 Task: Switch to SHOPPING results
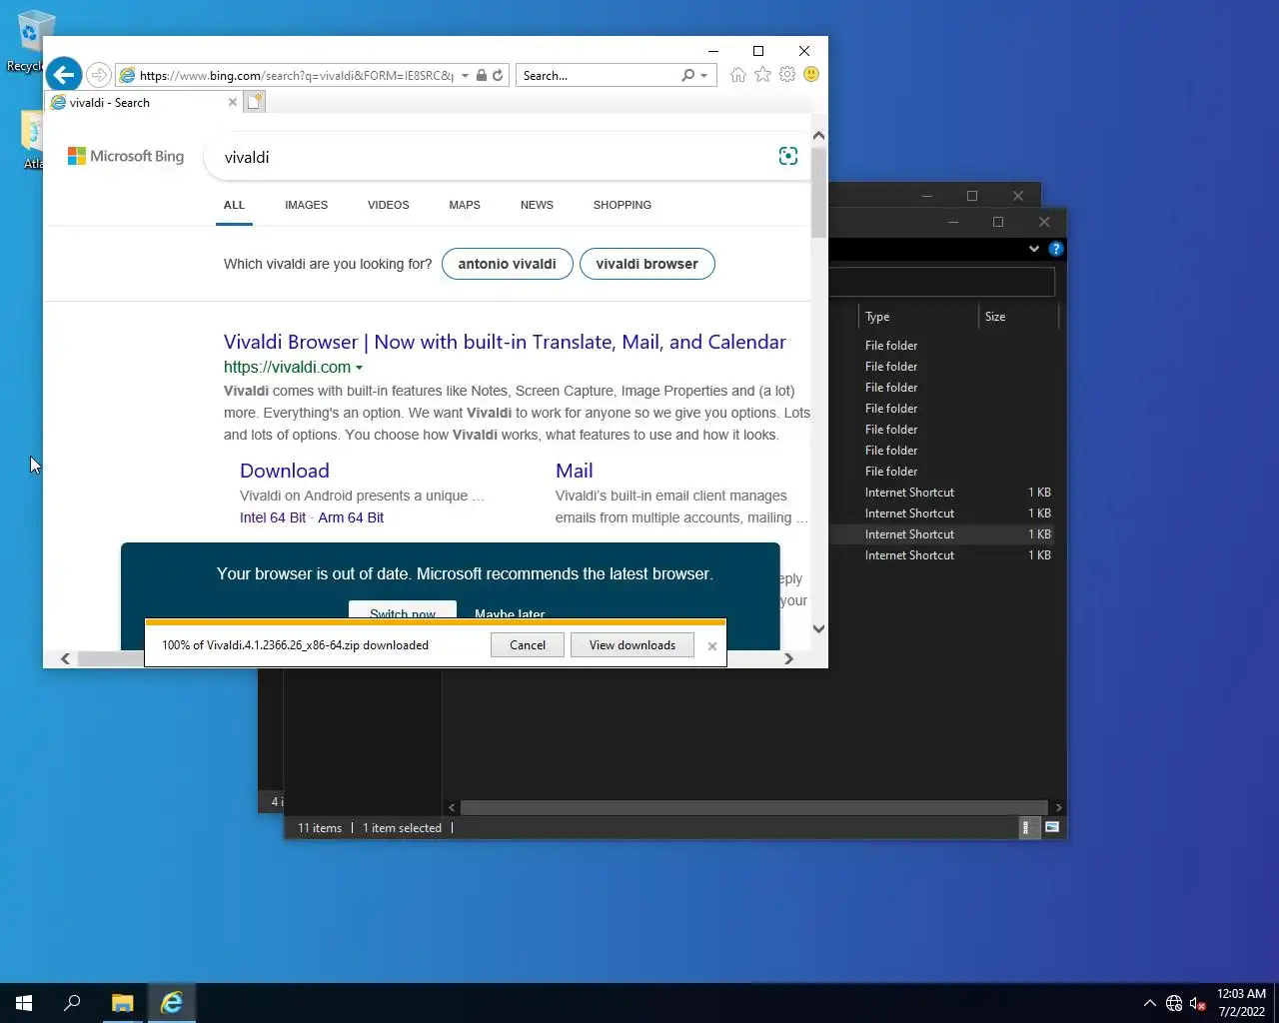tap(623, 205)
